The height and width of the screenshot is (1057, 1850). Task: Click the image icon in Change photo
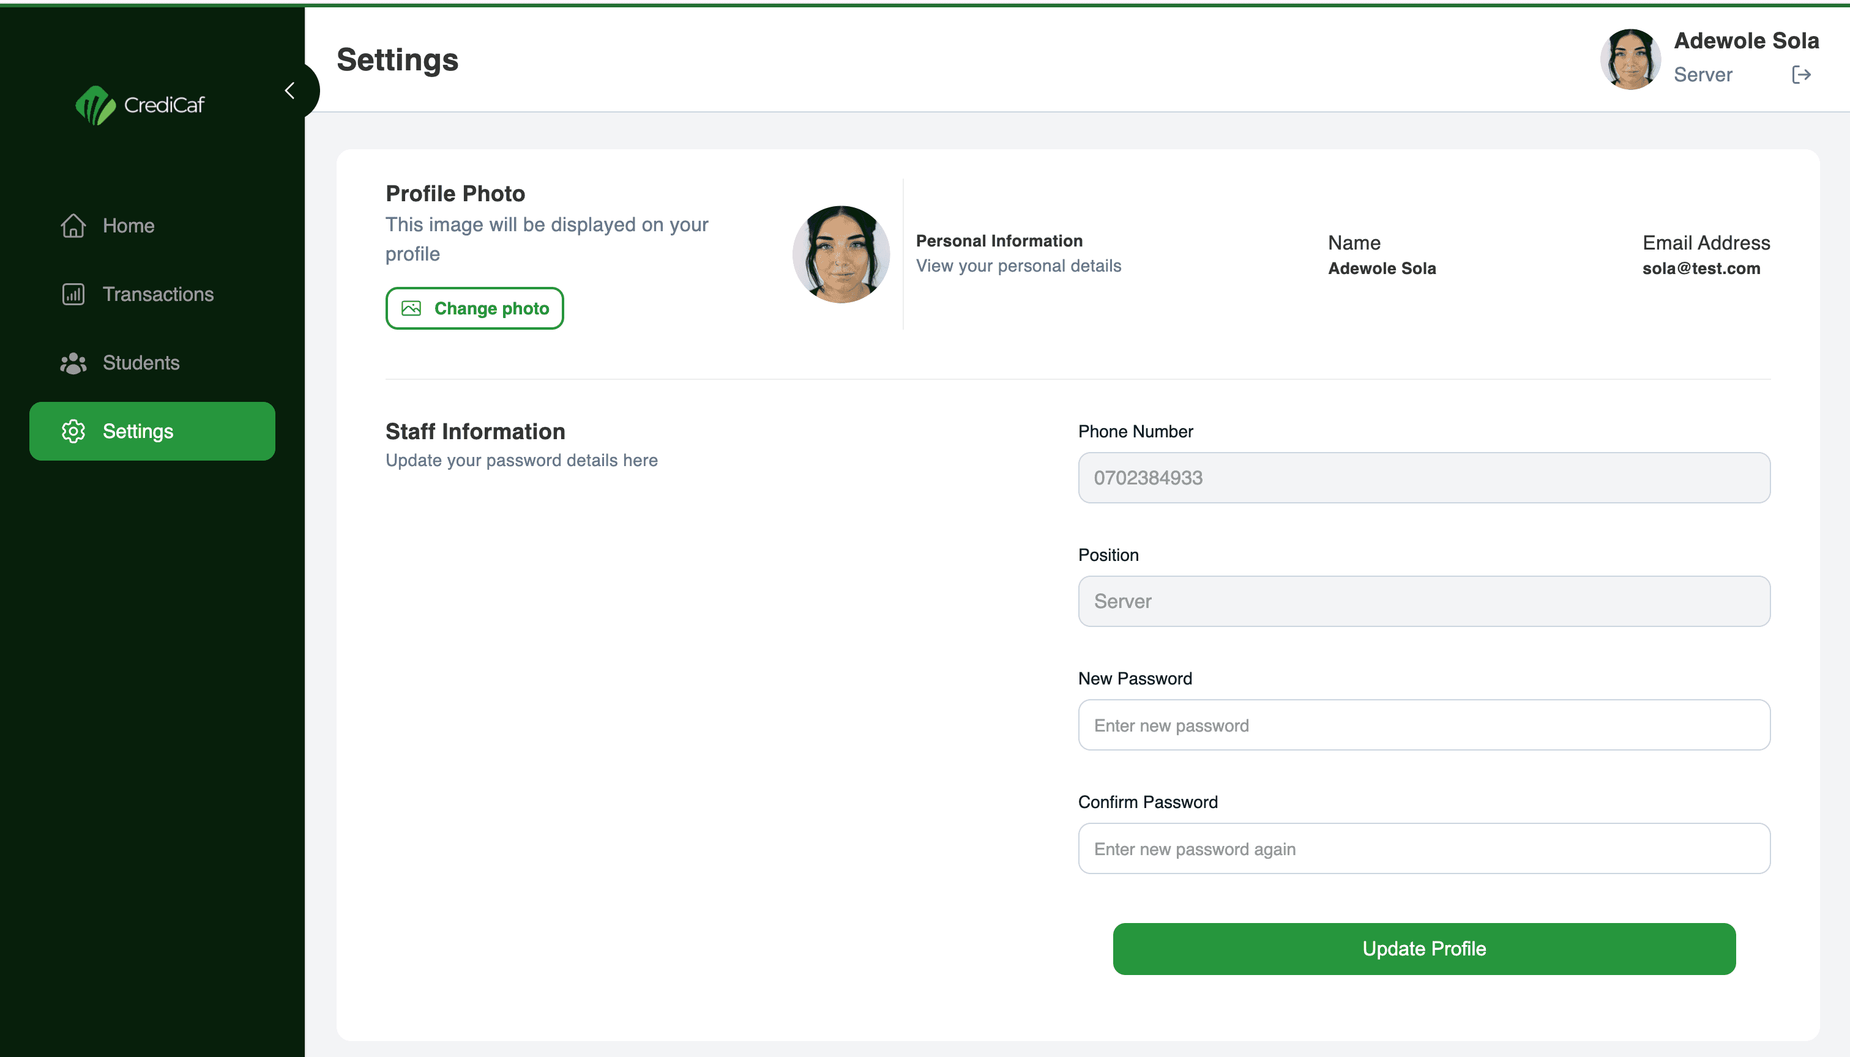click(411, 308)
